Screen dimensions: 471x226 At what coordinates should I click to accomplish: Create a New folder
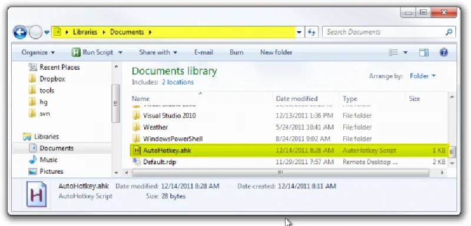(276, 52)
